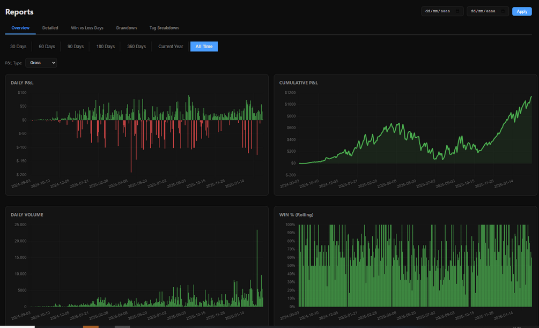This screenshot has height=328, width=539.
Task: Click the CUMULATIVE P&L chart title
Action: point(298,83)
